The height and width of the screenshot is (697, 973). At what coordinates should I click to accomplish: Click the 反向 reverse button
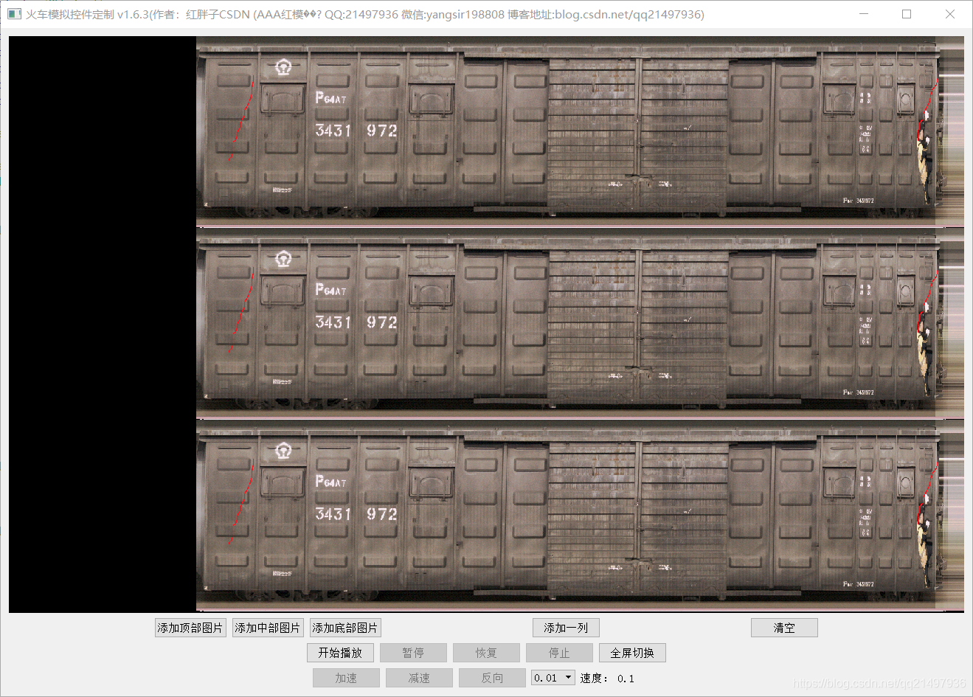(x=492, y=678)
